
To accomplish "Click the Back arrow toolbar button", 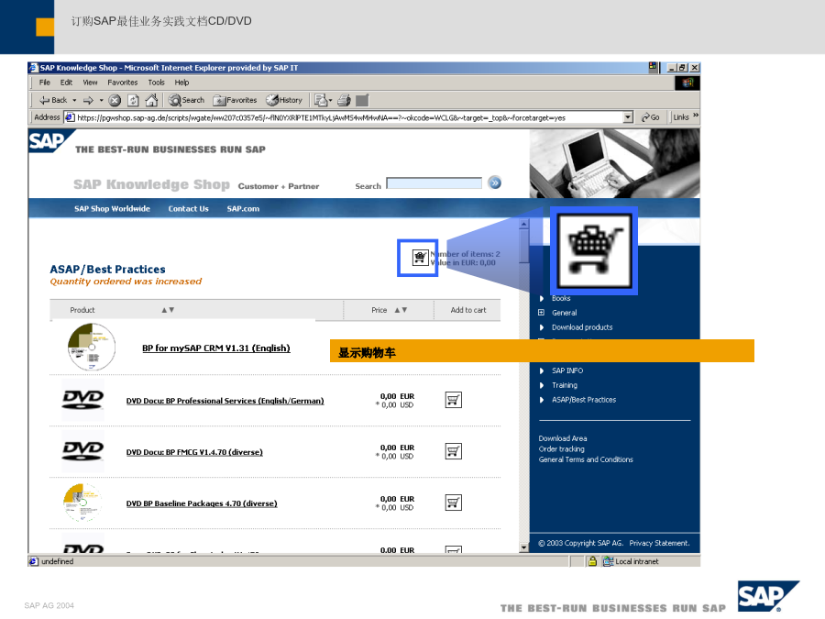I will [53, 100].
